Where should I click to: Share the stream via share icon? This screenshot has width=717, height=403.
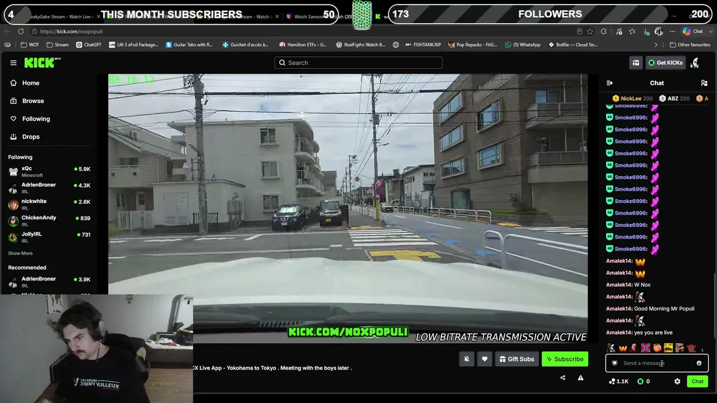pyautogui.click(x=562, y=378)
